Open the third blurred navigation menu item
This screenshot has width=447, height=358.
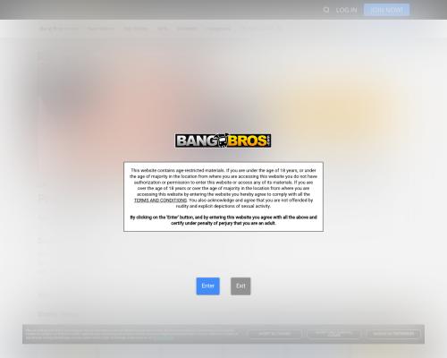[136, 29]
